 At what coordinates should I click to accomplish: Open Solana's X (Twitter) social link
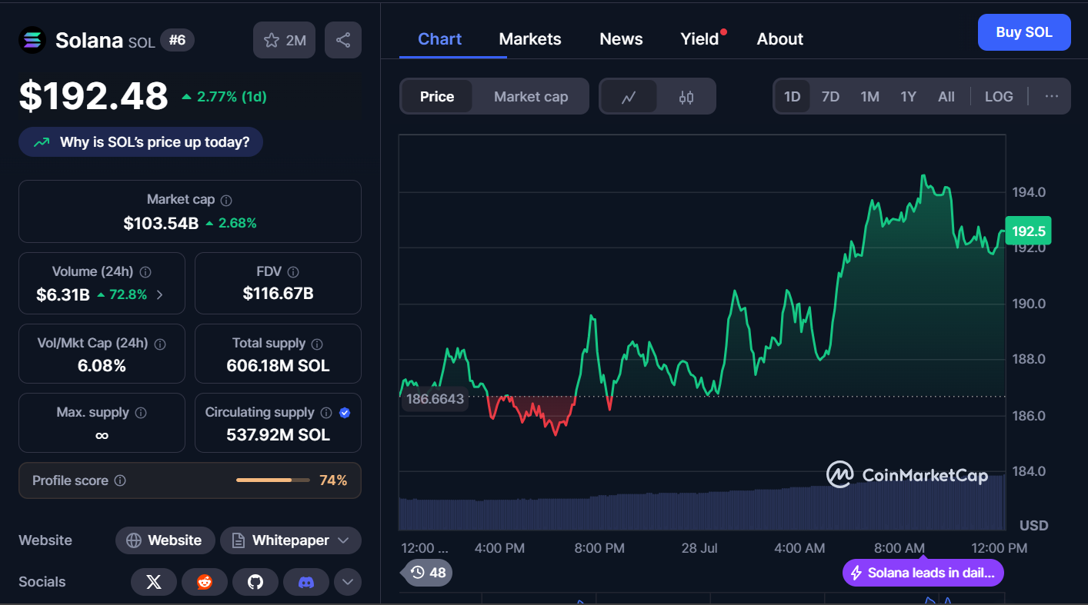click(x=154, y=582)
